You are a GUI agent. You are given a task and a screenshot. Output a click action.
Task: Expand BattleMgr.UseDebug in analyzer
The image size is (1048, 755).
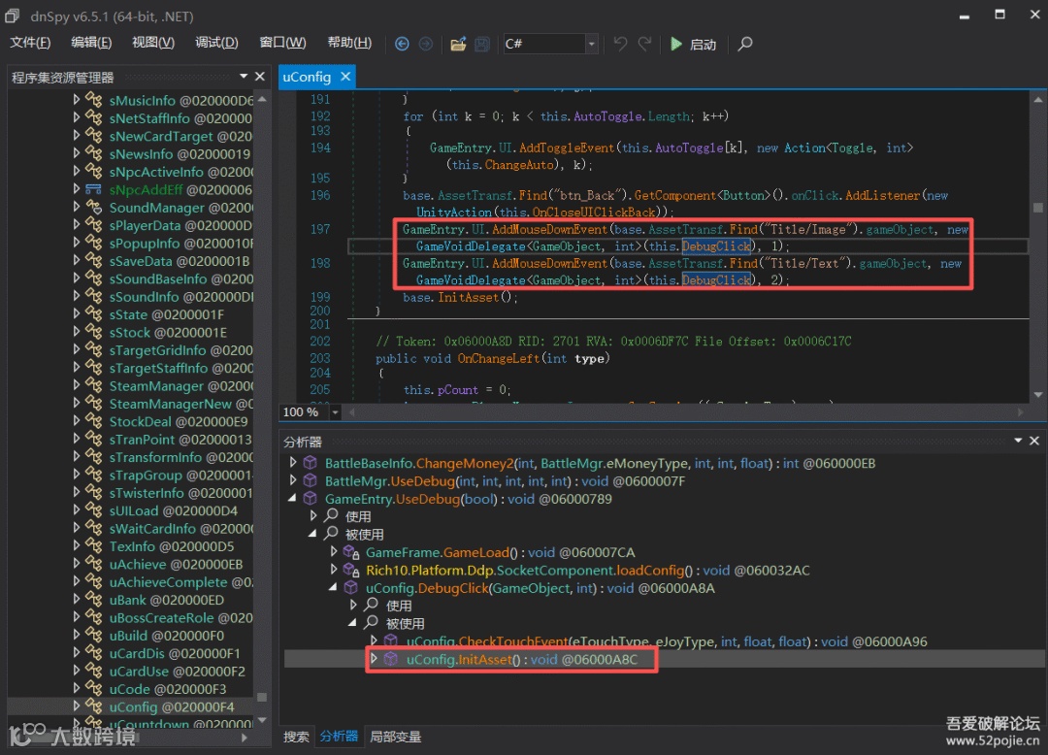tap(294, 481)
